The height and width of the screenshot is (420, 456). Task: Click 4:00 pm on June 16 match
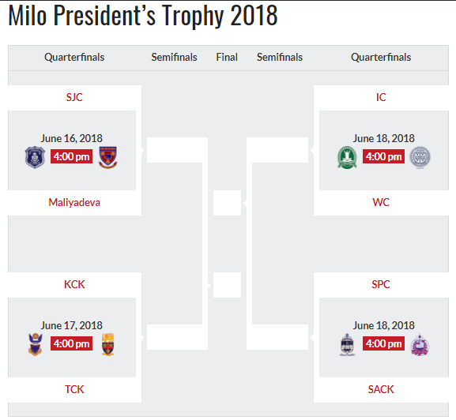point(72,156)
